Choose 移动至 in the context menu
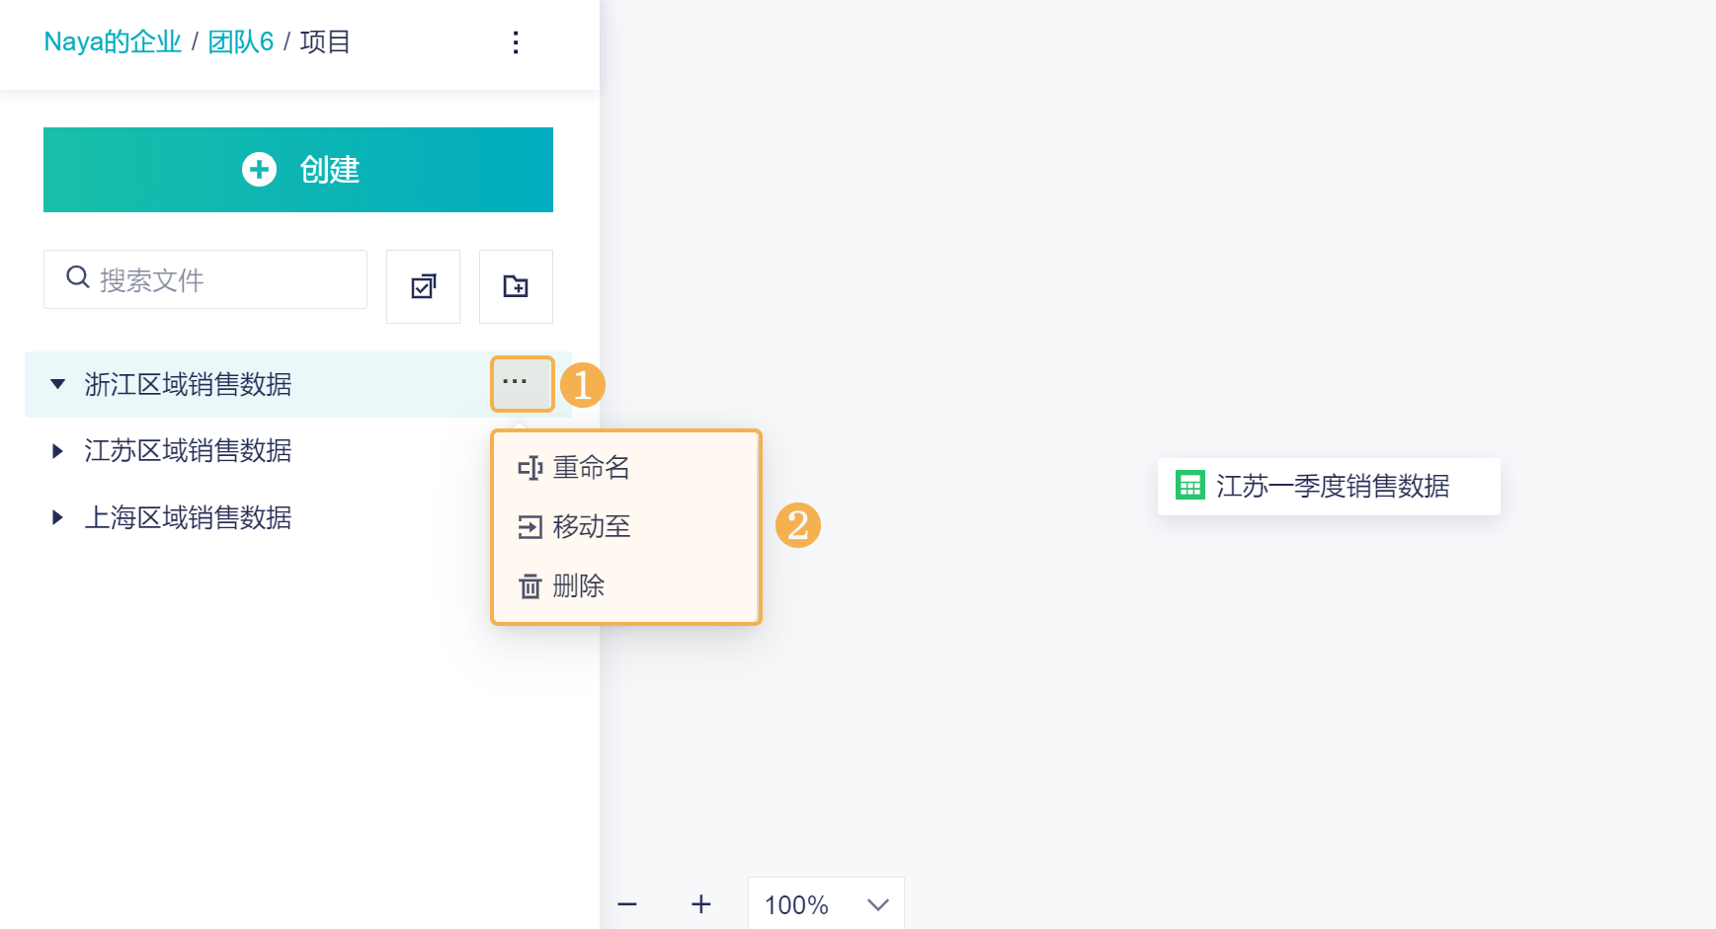The height and width of the screenshot is (929, 1716). coord(591,527)
